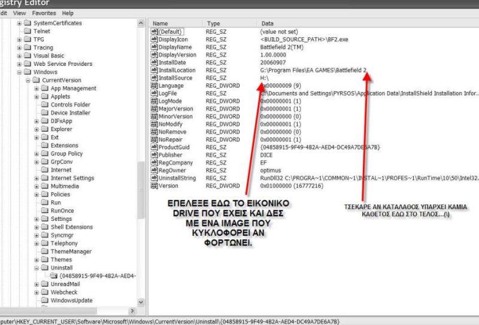Select the (Default) value name

(170, 32)
